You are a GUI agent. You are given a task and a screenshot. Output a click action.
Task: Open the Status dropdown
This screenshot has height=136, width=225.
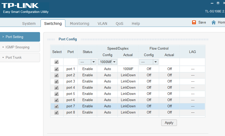(x=87, y=62)
